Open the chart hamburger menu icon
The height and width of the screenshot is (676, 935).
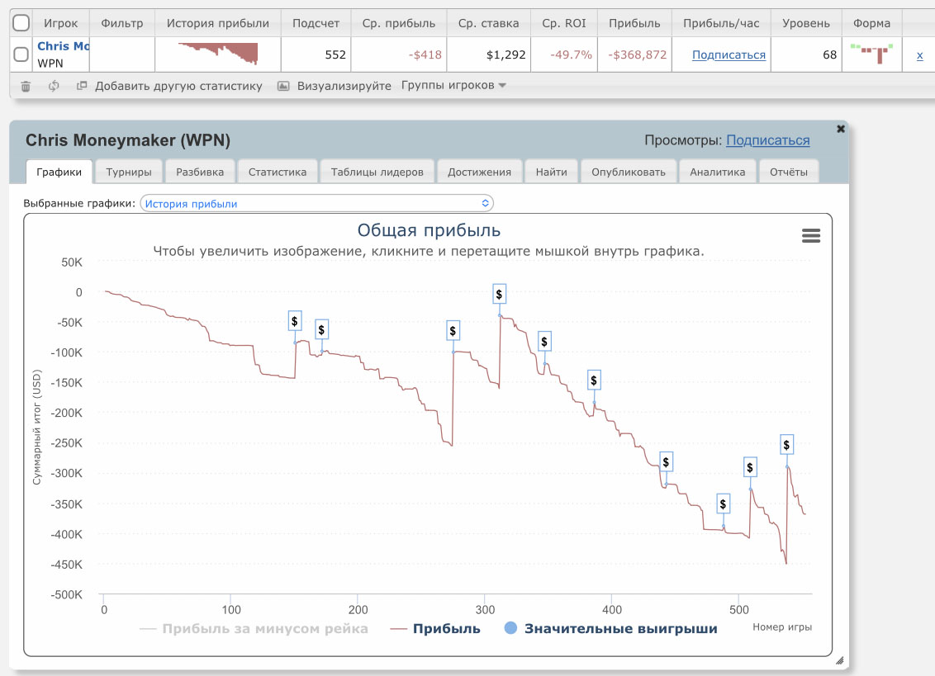(x=811, y=236)
